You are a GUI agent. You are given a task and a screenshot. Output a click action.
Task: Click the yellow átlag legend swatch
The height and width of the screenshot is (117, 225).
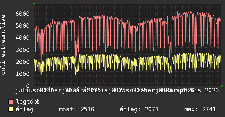tap(11, 109)
